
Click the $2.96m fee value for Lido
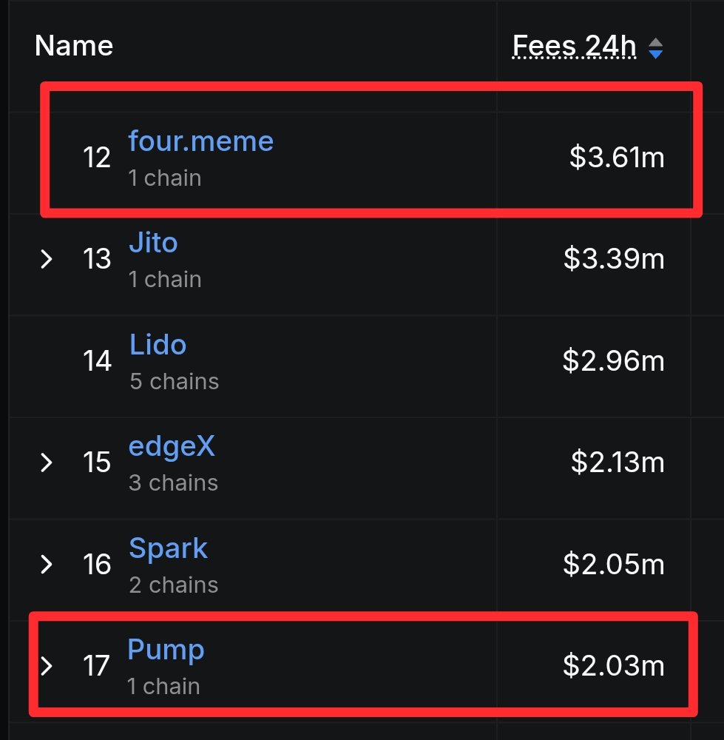coord(613,361)
